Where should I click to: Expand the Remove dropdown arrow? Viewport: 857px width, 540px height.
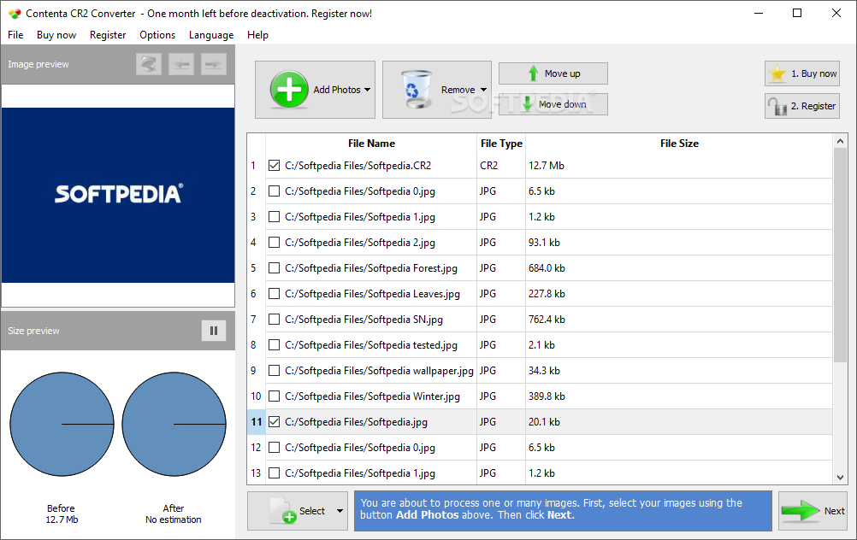[484, 90]
